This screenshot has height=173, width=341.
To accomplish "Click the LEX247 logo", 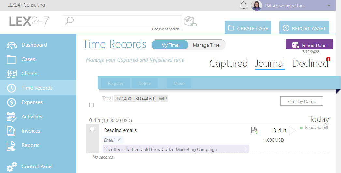I will coord(29,21).
